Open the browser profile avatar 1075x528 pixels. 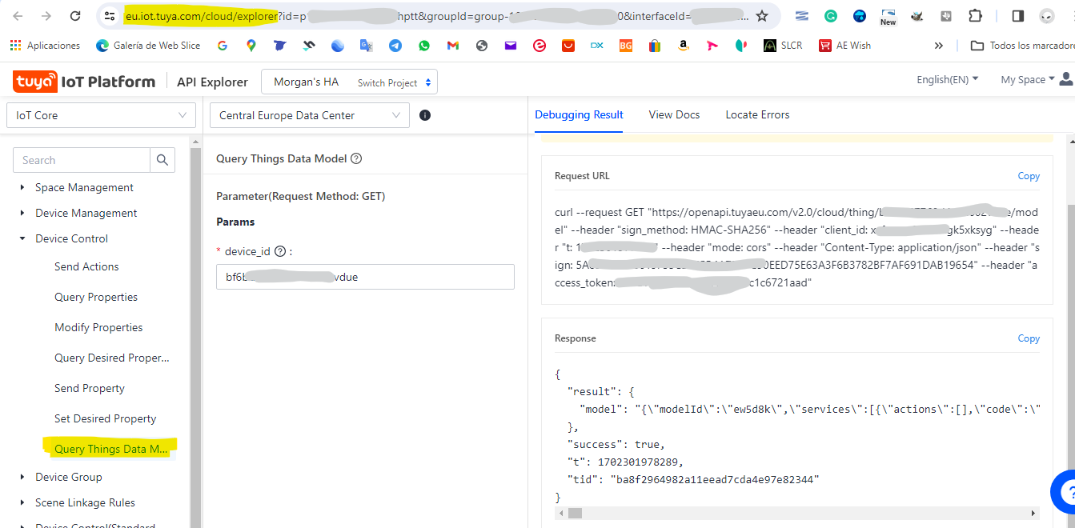(x=1047, y=16)
